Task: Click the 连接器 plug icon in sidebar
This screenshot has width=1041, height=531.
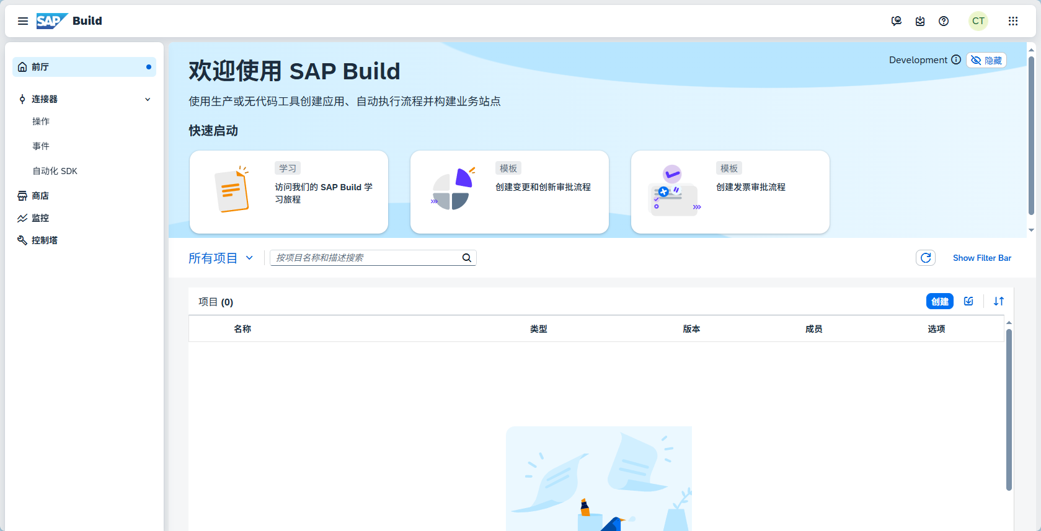Action: point(22,99)
